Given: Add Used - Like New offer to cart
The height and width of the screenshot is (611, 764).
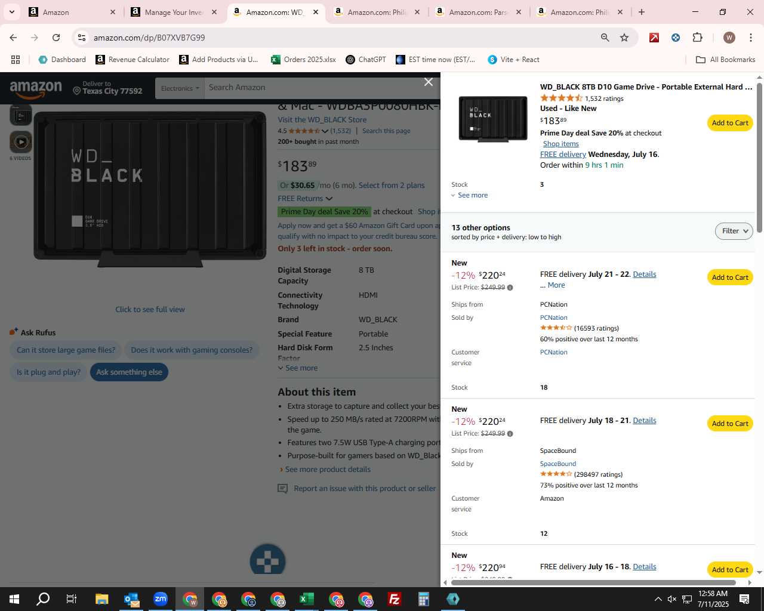Looking at the screenshot, I should tap(729, 123).
